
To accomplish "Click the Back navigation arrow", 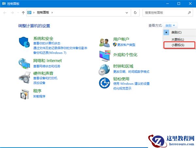I will tap(5, 13).
